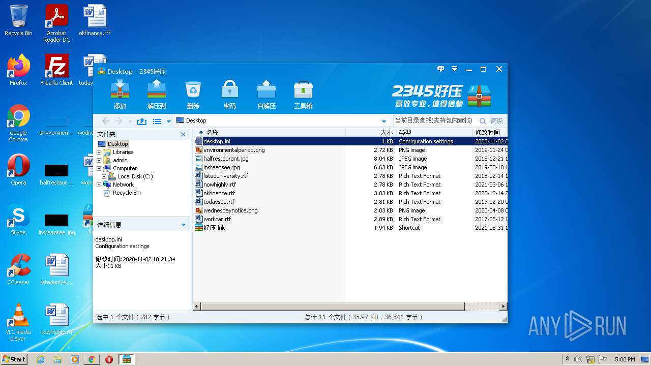
Task: Click the search magnifier icon
Action: (x=483, y=121)
